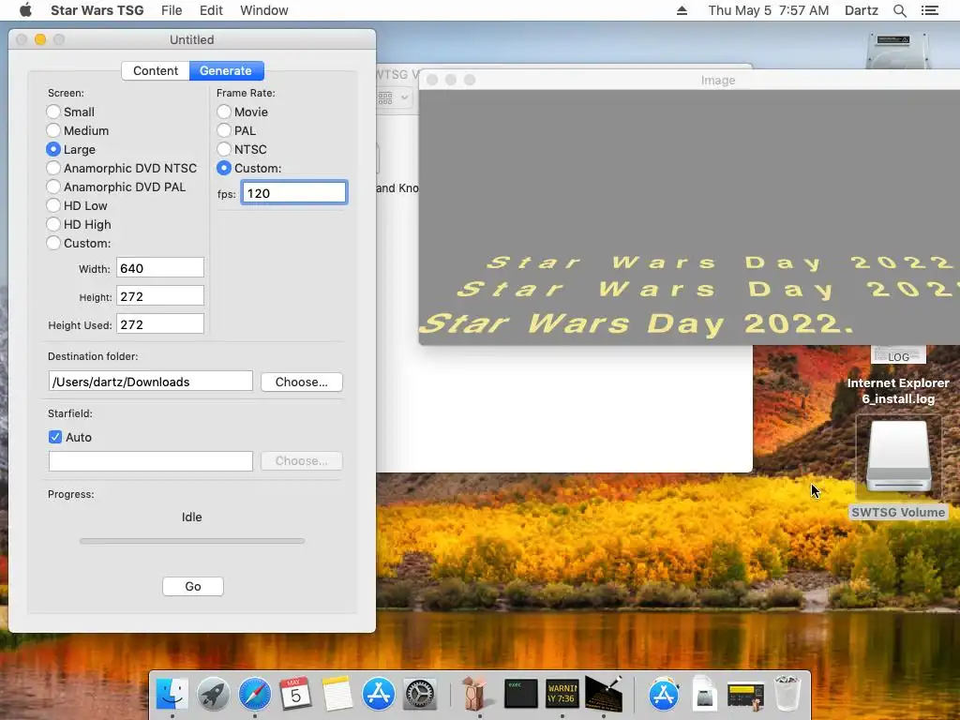Open Spotlight search magnifier

pyautogui.click(x=899, y=10)
